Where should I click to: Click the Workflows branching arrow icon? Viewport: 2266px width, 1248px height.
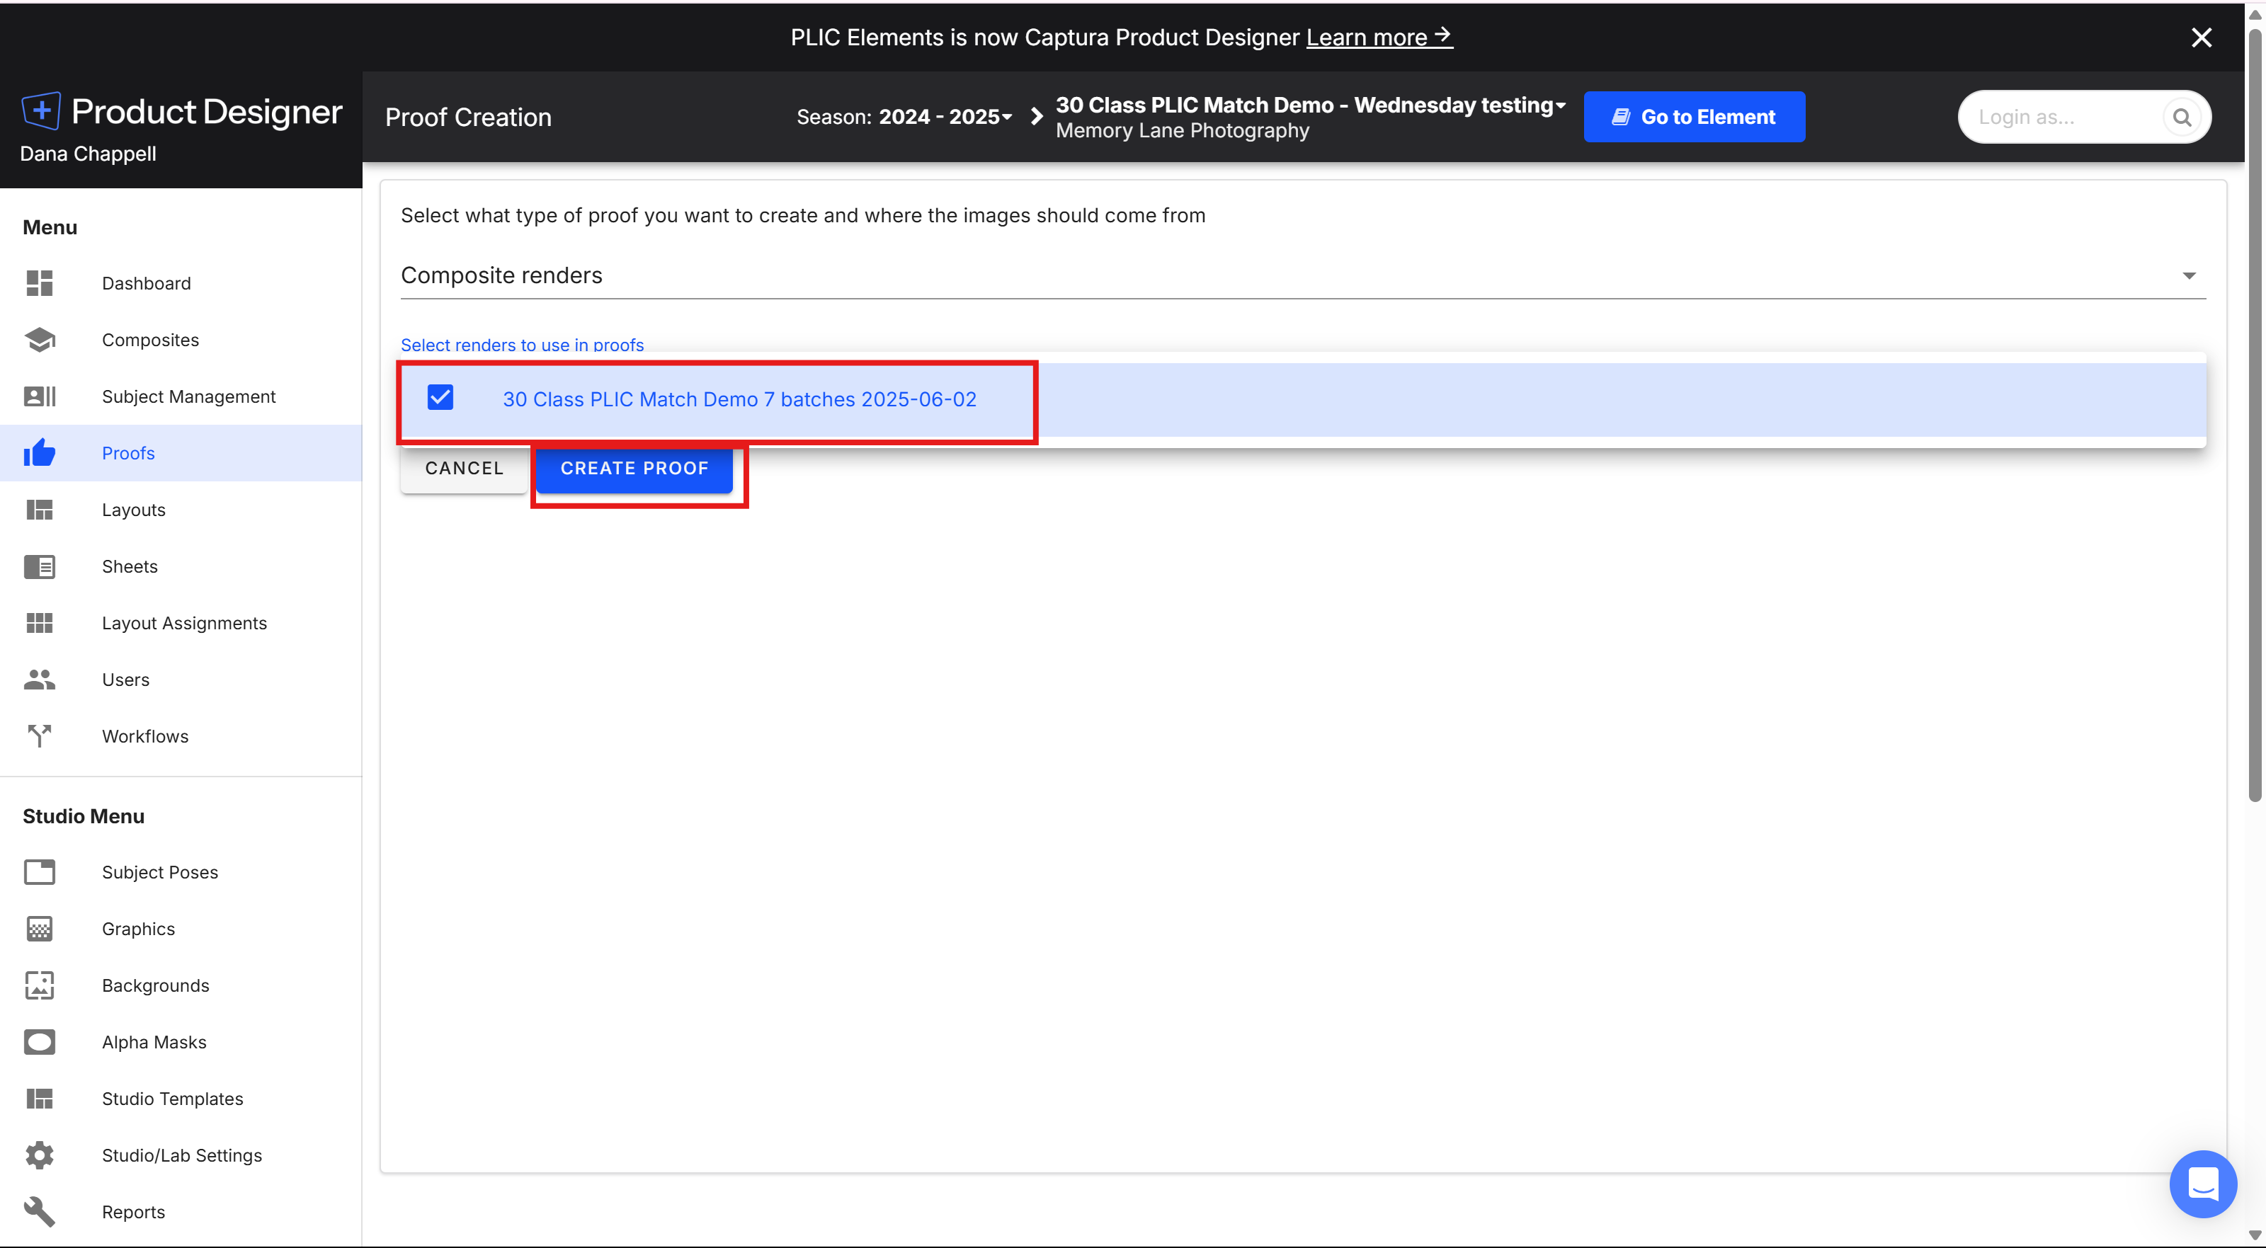tap(40, 736)
